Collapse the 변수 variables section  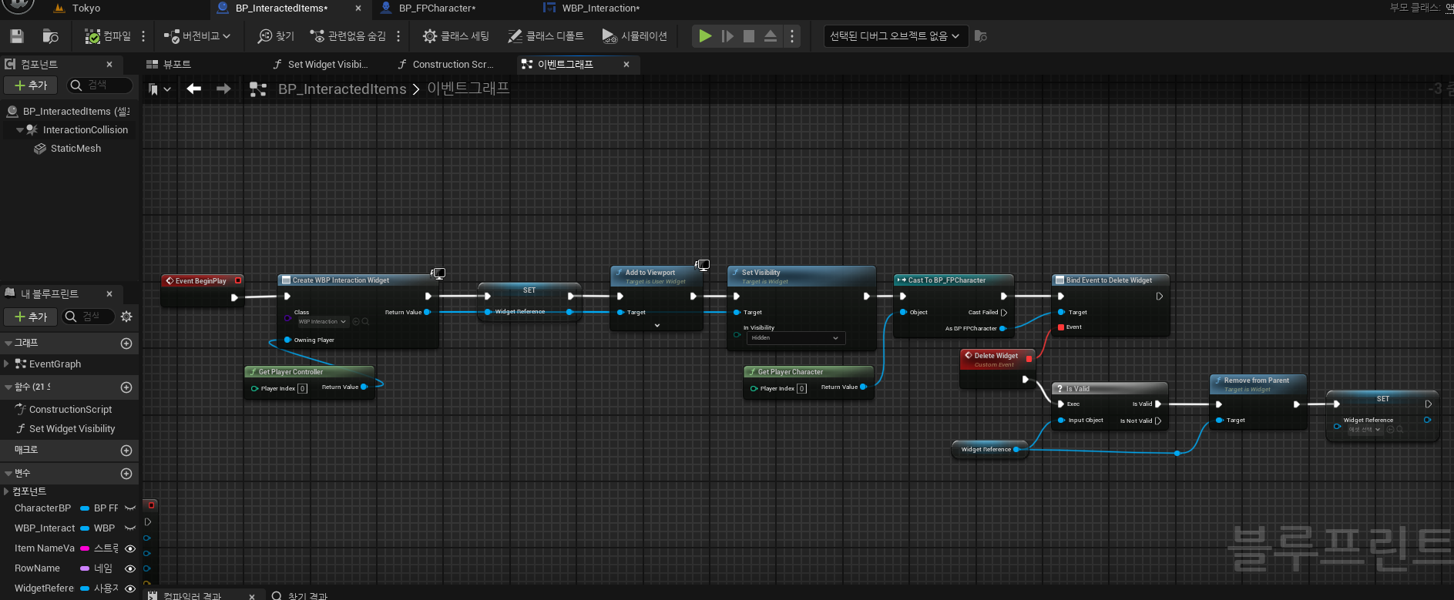click(x=8, y=474)
